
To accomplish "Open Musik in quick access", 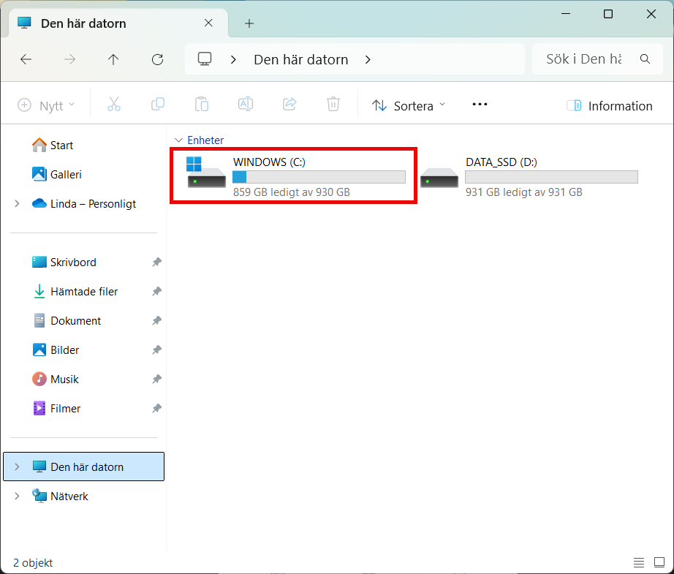I will (56, 379).
